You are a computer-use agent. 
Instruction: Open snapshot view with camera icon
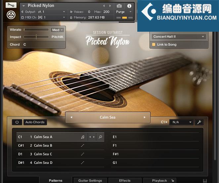(x=119, y=6)
